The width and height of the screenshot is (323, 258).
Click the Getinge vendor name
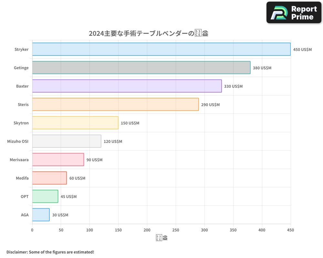click(21, 68)
